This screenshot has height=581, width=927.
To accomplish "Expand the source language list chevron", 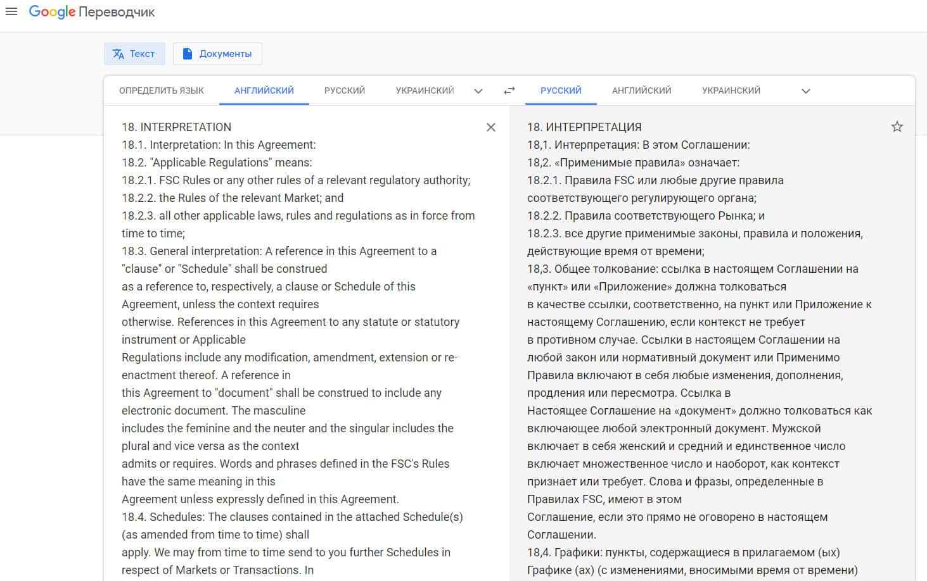I will click(478, 91).
